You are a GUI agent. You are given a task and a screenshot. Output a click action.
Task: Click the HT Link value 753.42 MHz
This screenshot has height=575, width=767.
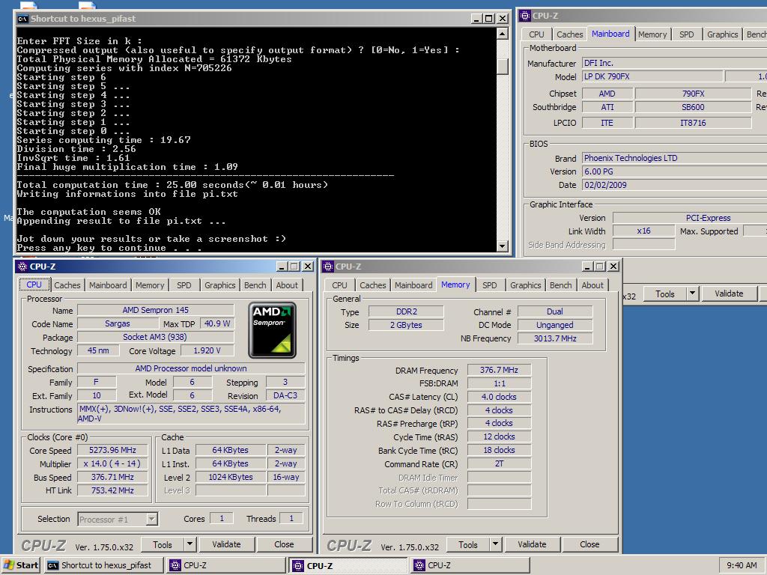click(112, 490)
